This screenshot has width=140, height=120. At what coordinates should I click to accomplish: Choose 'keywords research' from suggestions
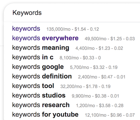(41, 105)
